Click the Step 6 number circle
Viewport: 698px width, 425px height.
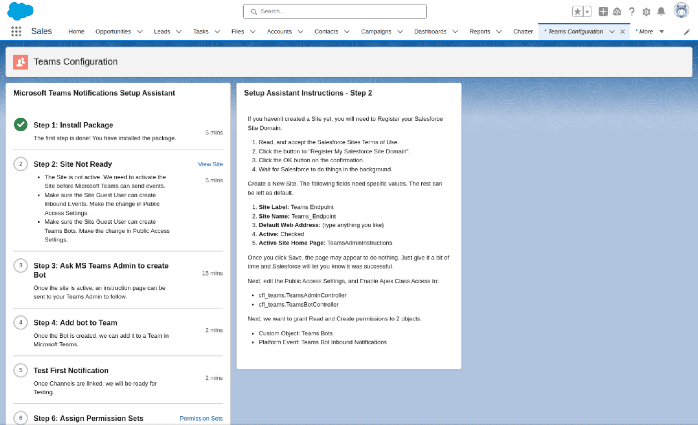click(20, 418)
